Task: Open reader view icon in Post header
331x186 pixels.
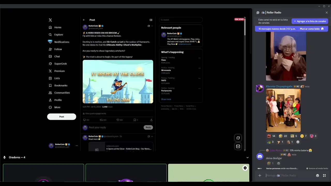Action: [x=151, y=20]
